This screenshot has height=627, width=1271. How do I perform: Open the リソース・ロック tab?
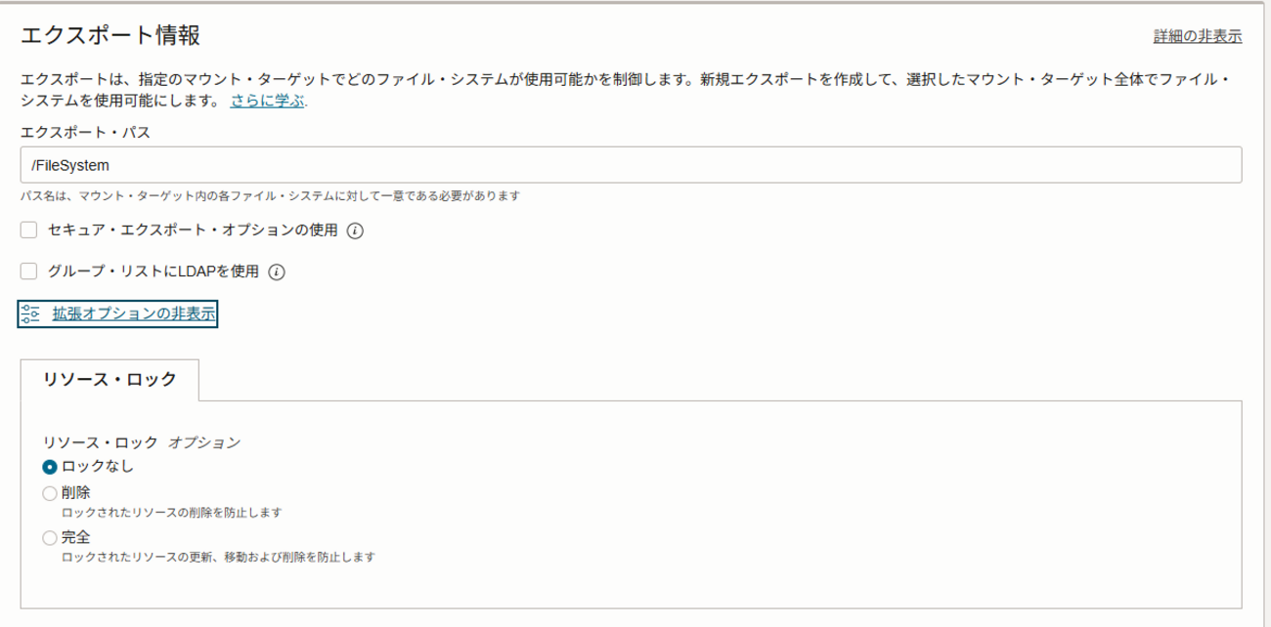(x=110, y=380)
